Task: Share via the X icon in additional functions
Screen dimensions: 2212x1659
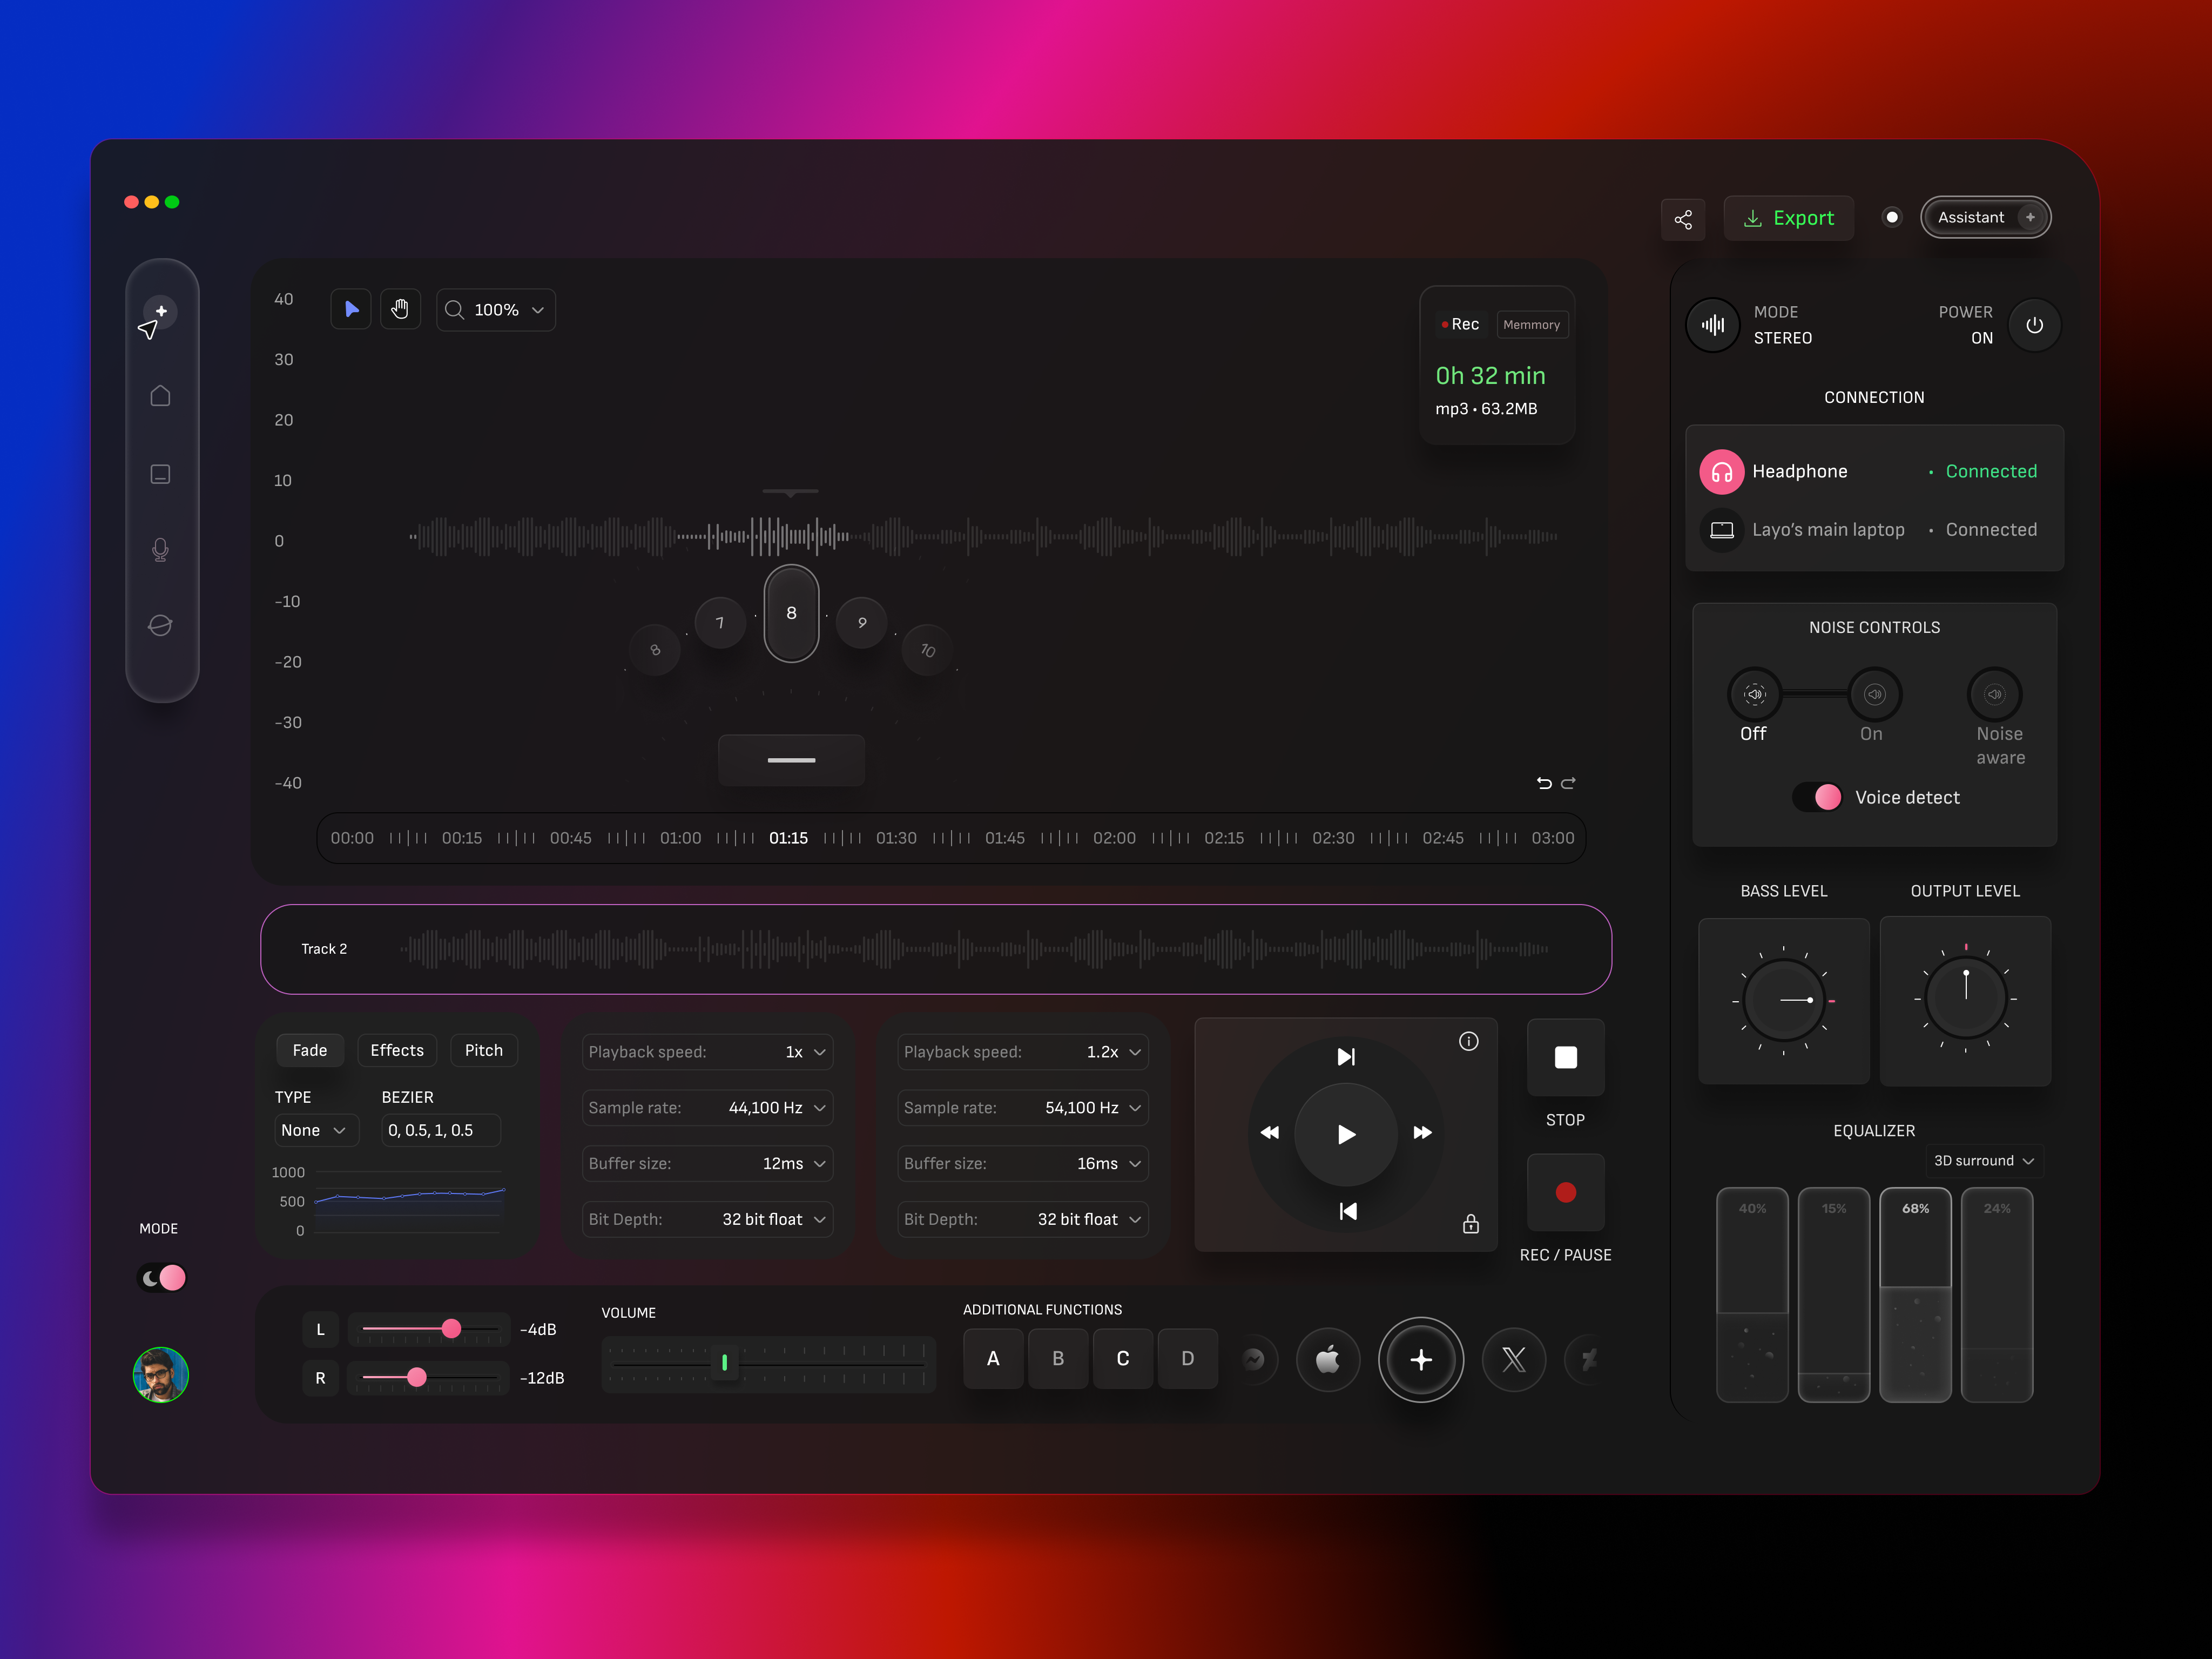Action: pos(1513,1359)
